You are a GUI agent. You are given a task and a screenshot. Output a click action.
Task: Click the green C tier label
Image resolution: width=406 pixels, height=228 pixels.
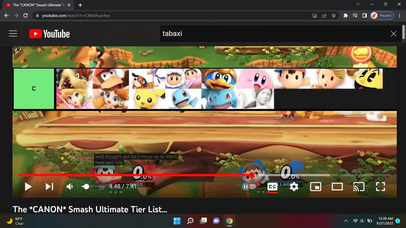pos(34,89)
